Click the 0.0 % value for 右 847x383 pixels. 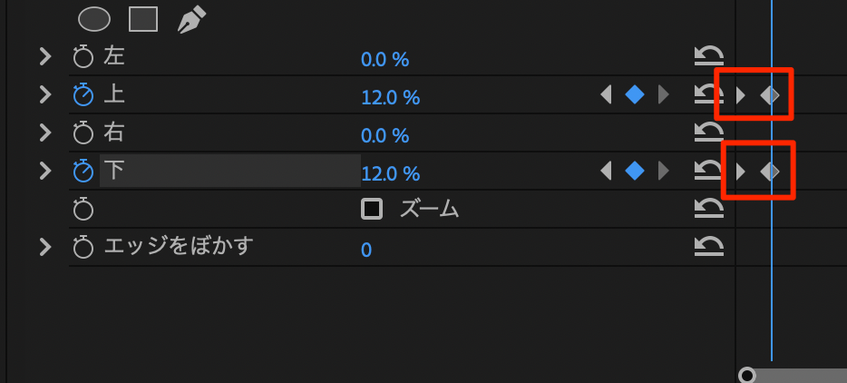[385, 135]
